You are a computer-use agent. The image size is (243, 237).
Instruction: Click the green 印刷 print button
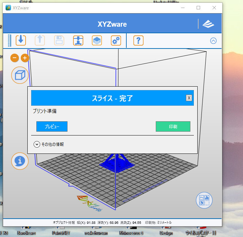click(173, 126)
